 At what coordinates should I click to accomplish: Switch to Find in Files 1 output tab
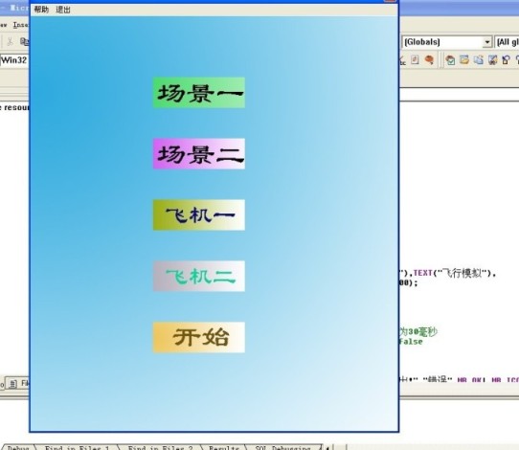[x=77, y=447]
